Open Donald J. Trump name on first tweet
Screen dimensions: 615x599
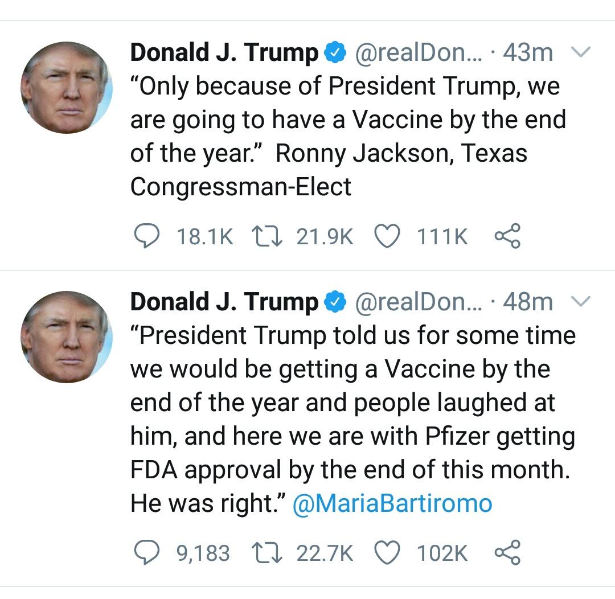[224, 52]
